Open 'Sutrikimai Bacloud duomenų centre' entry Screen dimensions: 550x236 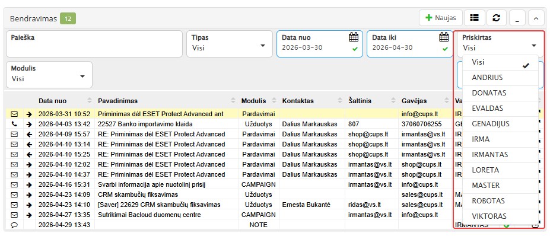150,215
